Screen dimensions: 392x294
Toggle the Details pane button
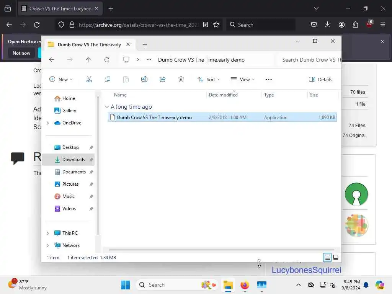point(320,80)
